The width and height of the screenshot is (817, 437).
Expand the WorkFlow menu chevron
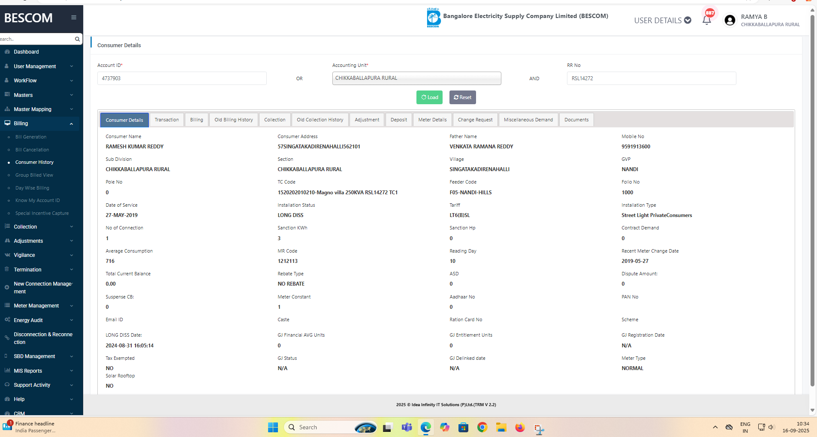click(72, 81)
